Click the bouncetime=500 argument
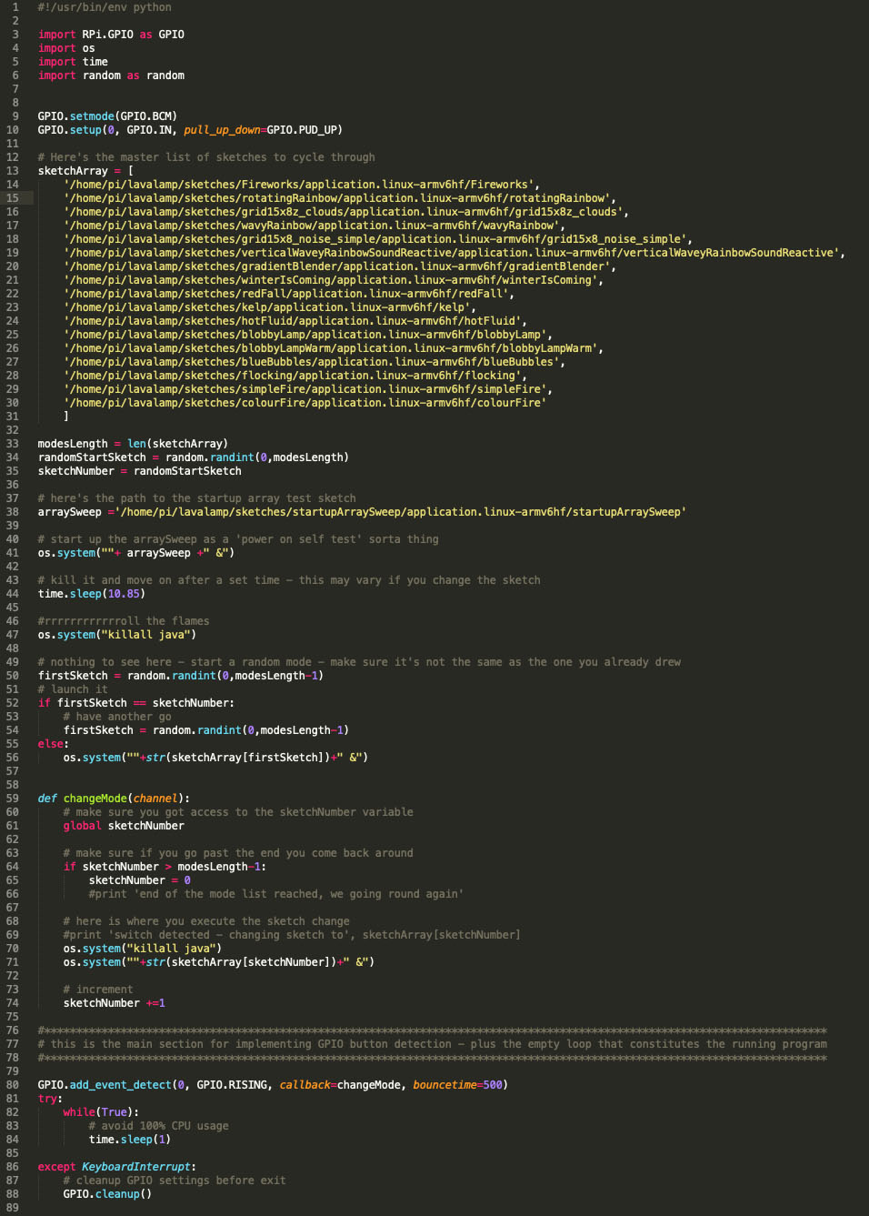The width and height of the screenshot is (869, 1216). (459, 1085)
